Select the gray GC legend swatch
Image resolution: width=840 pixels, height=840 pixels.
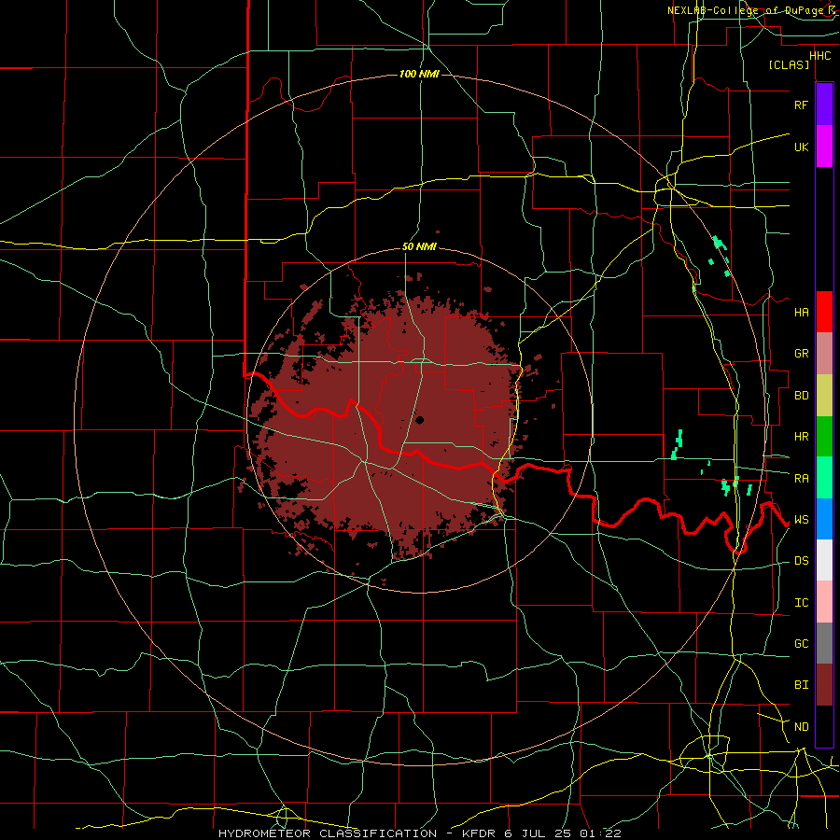click(x=824, y=643)
